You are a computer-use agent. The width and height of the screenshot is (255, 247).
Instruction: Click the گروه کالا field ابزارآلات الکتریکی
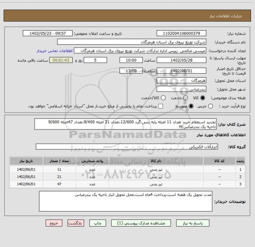click(x=127, y=147)
